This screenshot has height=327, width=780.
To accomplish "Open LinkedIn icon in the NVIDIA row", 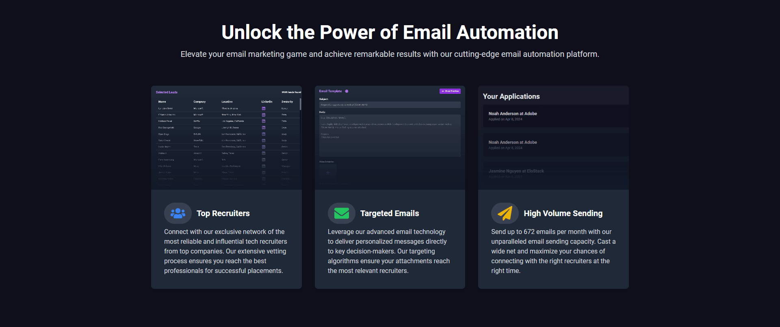I will click(264, 134).
